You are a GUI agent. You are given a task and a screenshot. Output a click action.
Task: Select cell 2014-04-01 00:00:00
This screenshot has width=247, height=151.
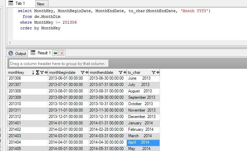(68, 142)
